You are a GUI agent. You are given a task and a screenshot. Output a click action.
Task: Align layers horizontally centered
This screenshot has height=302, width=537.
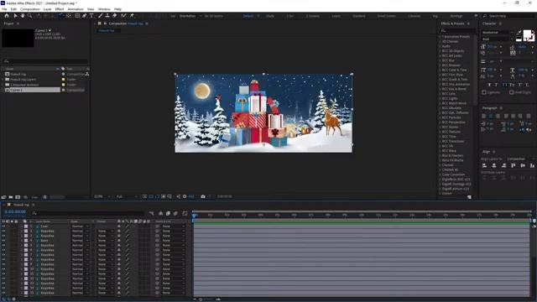494,166
